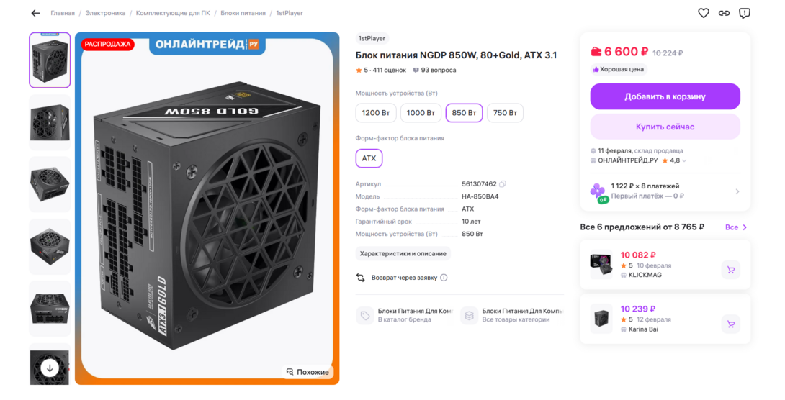Open return policy info icon
This screenshot has height=400, width=785.
pos(444,278)
